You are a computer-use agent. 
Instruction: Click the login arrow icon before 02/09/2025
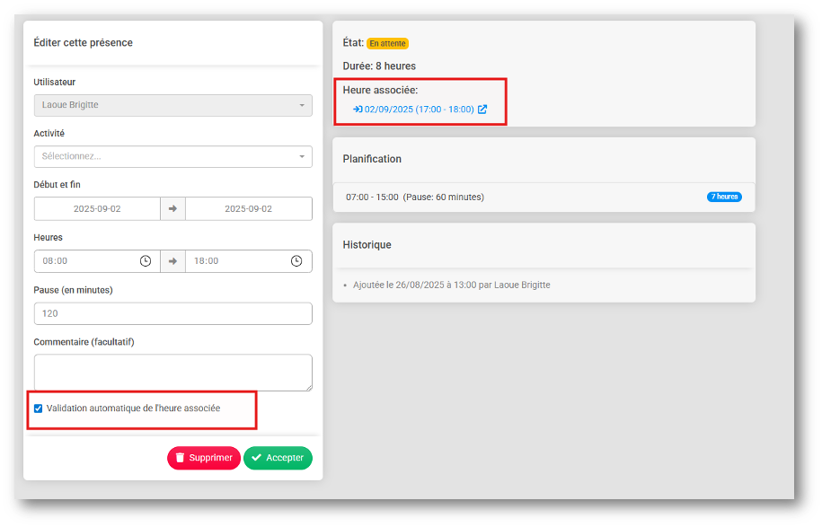pyautogui.click(x=357, y=110)
